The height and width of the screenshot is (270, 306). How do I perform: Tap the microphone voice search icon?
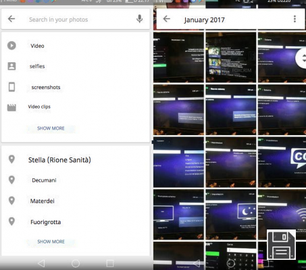click(x=140, y=19)
